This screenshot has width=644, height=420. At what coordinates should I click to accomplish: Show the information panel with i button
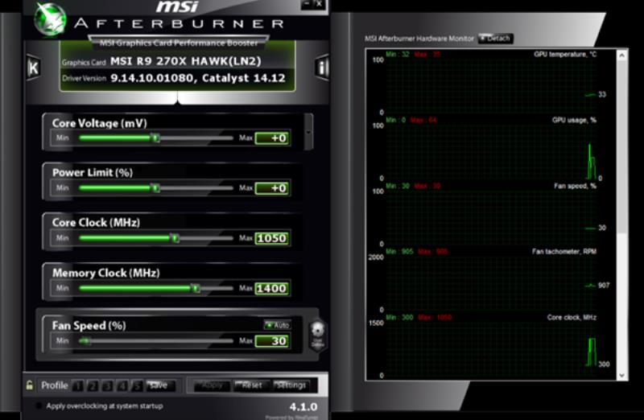coord(322,68)
